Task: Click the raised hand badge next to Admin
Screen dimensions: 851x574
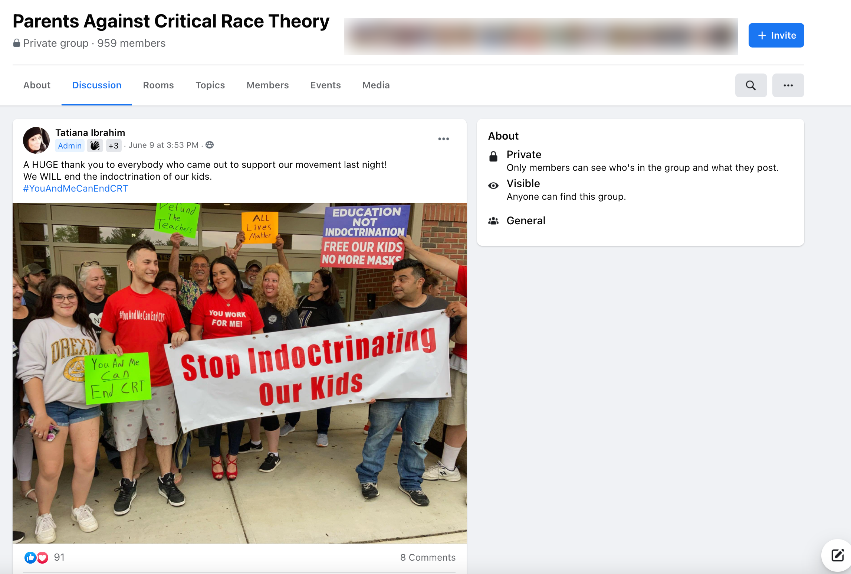Action: coord(94,146)
